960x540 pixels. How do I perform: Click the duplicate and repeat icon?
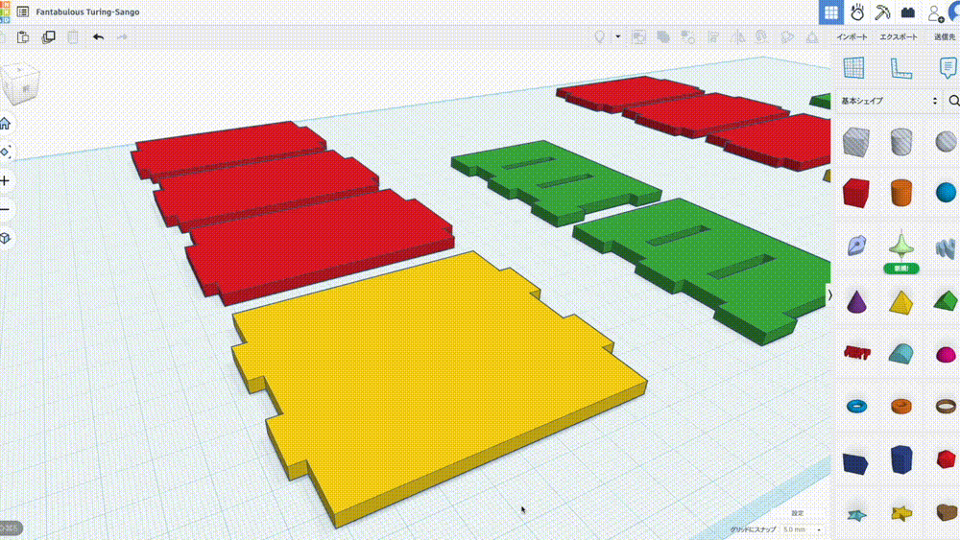48,36
